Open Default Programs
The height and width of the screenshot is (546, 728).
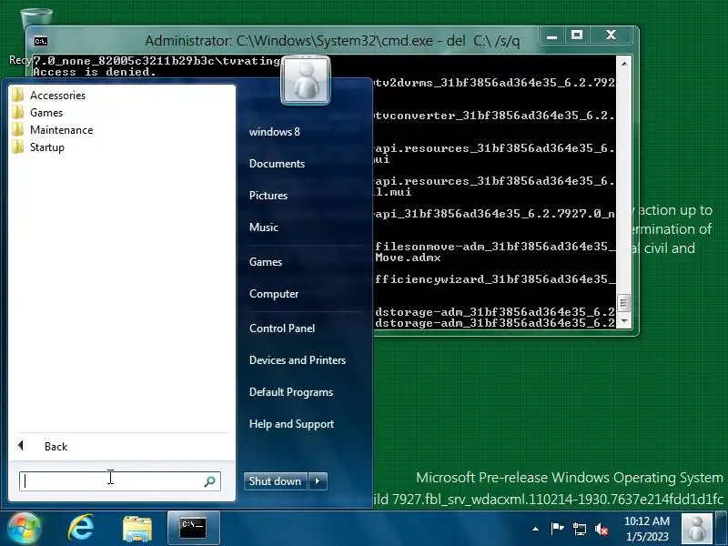coord(290,392)
